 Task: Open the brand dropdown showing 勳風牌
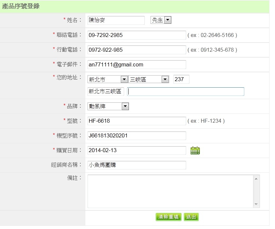[108, 106]
